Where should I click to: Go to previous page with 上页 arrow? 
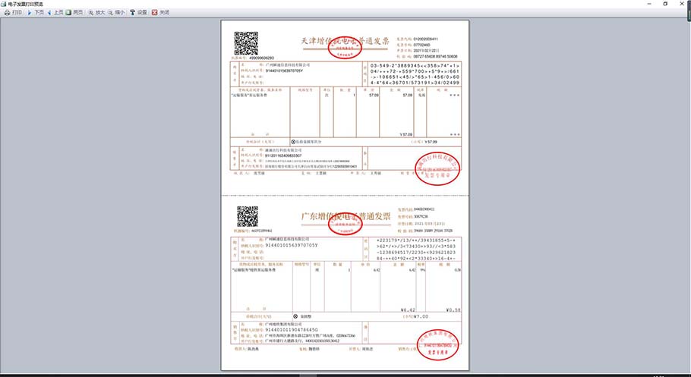pyautogui.click(x=49, y=13)
